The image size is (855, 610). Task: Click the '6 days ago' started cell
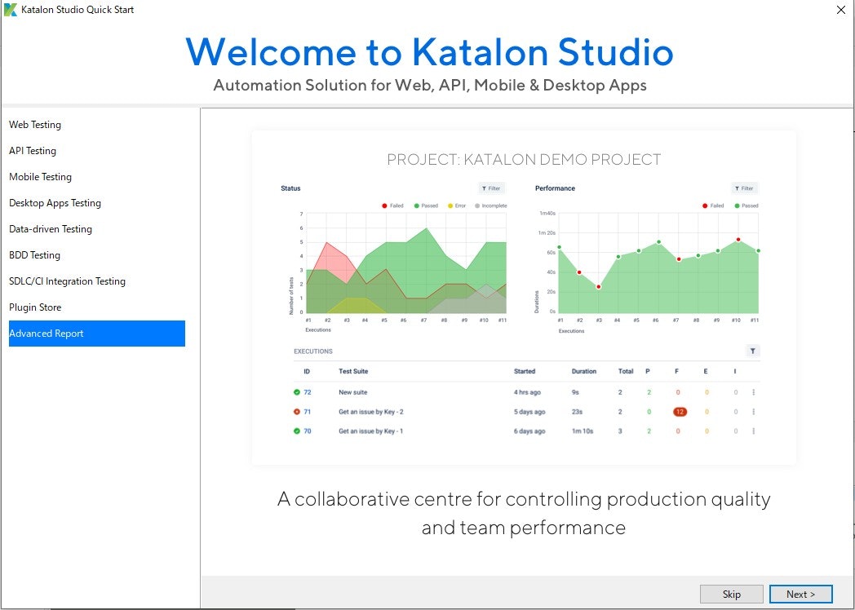(529, 431)
